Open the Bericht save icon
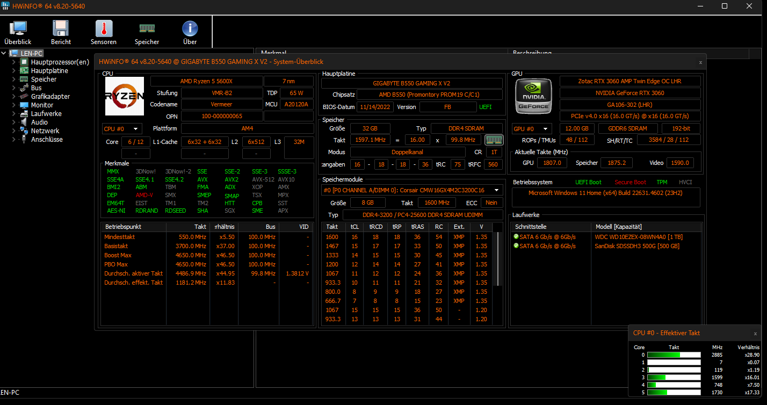The image size is (767, 405). pos(61,28)
